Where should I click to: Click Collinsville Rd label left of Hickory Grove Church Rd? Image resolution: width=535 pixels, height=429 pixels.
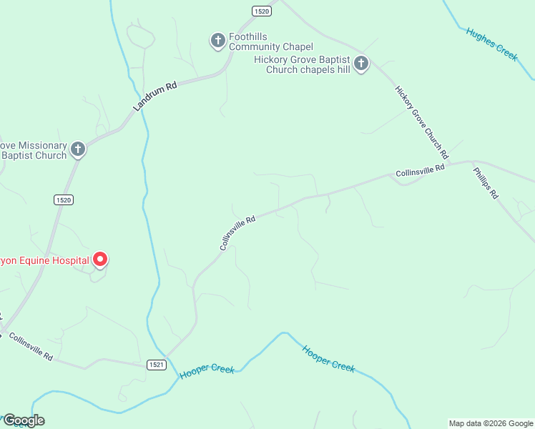click(x=420, y=170)
